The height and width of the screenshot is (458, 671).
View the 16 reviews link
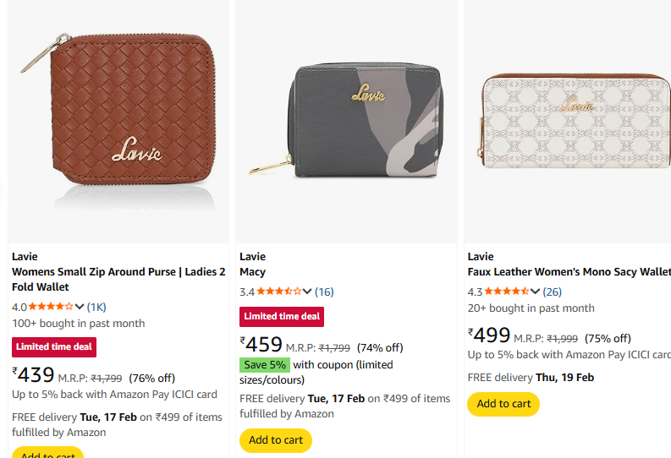pyautogui.click(x=324, y=292)
